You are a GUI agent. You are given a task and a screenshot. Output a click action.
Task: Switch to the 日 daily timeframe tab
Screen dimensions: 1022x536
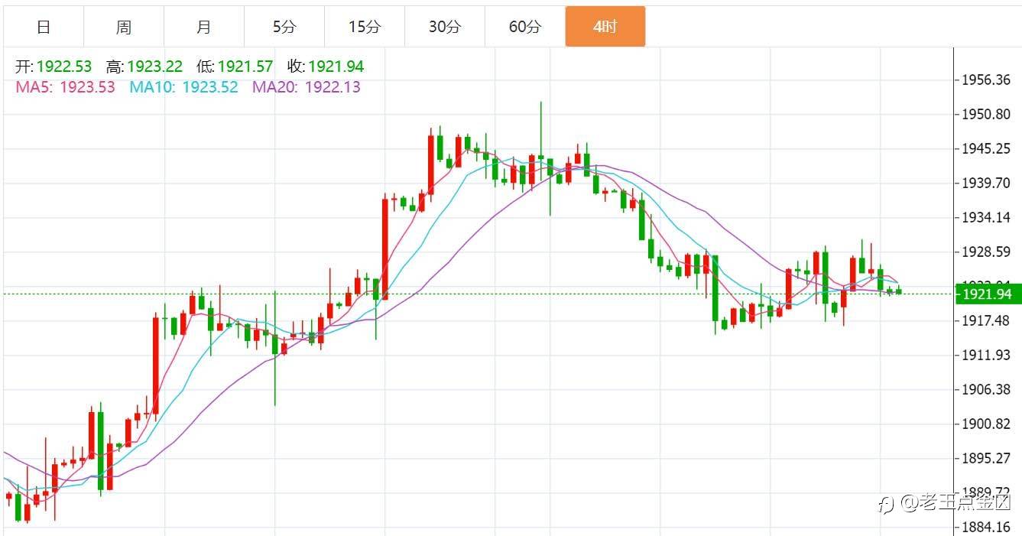point(44,28)
